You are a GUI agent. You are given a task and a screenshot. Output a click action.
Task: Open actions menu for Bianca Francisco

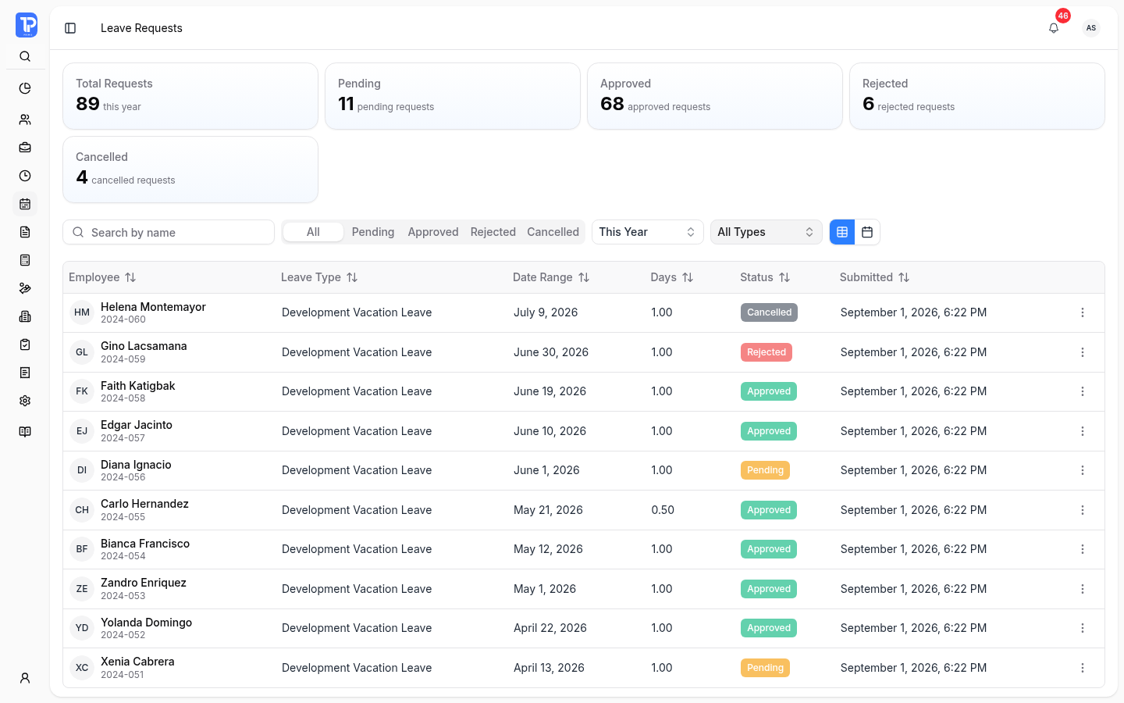(x=1083, y=549)
